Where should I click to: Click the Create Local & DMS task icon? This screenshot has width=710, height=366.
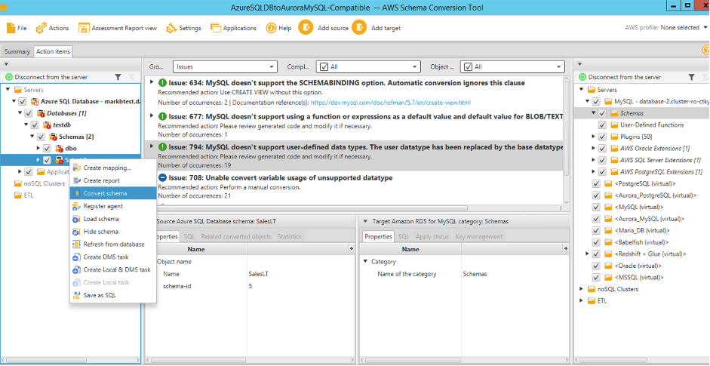[x=76, y=269]
